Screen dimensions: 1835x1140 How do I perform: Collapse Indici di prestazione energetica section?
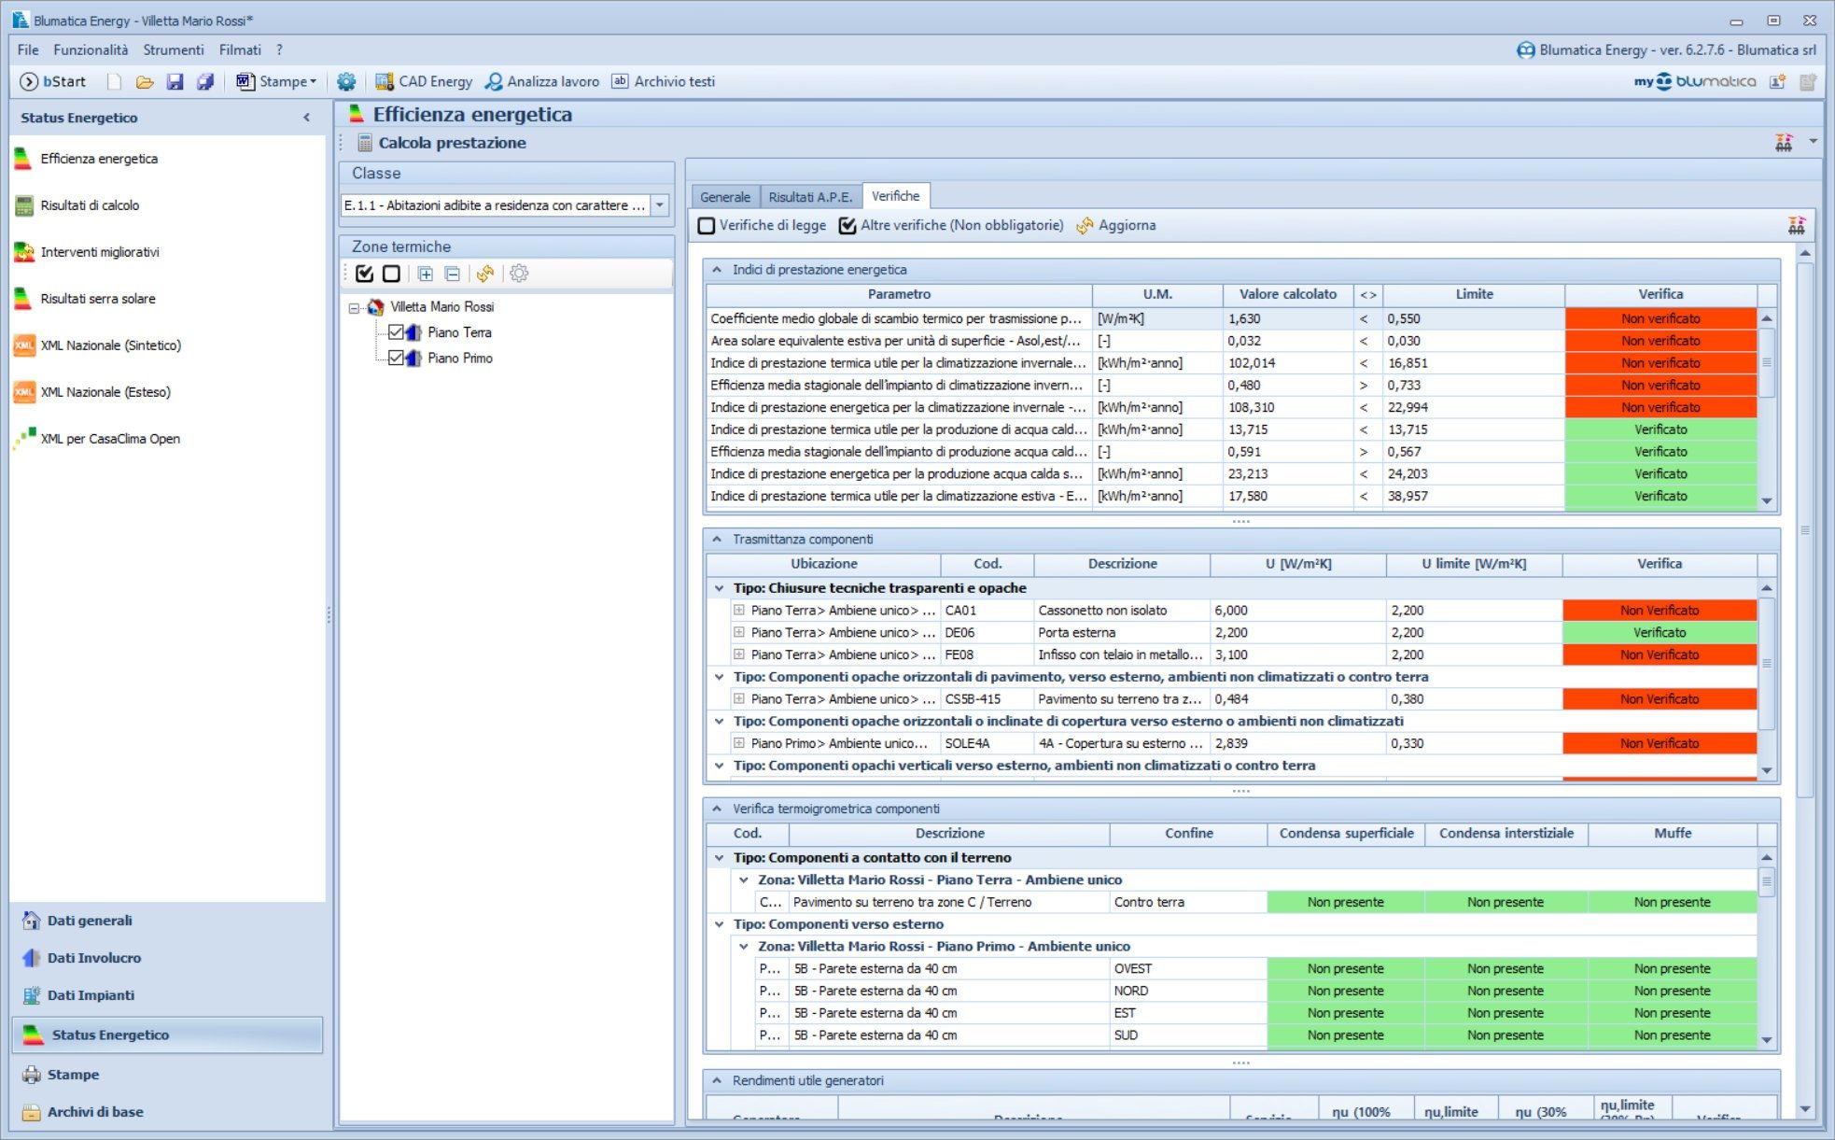point(717,270)
